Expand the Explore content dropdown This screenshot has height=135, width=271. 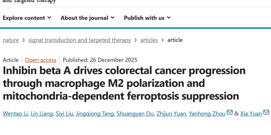(27, 18)
